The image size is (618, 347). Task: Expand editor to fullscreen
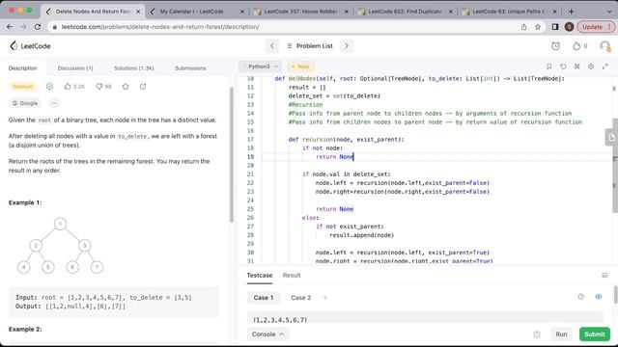click(605, 67)
